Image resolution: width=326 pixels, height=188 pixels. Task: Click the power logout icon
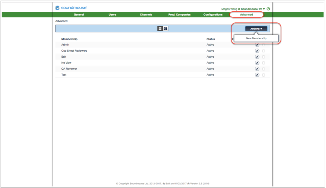click(268, 9)
